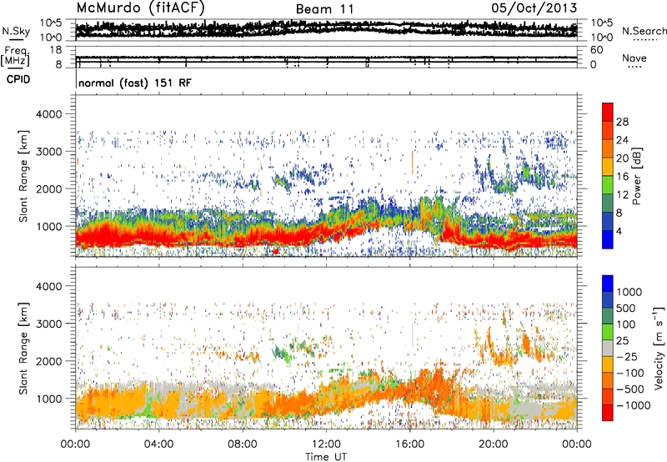Click velocity colorbar segment between 1000 and 500
Screen dimensions: 667x462
coord(608,299)
